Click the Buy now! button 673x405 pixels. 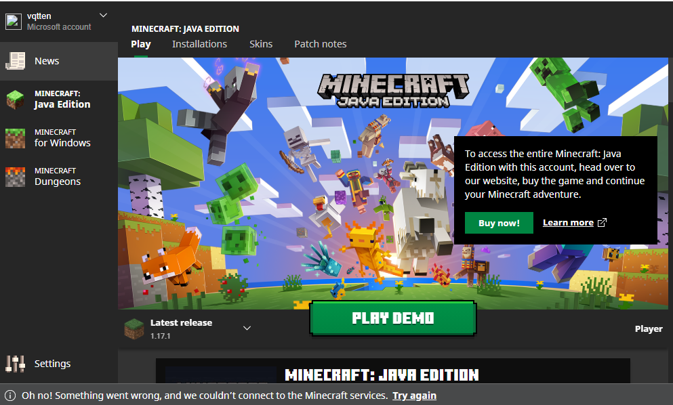(x=499, y=223)
